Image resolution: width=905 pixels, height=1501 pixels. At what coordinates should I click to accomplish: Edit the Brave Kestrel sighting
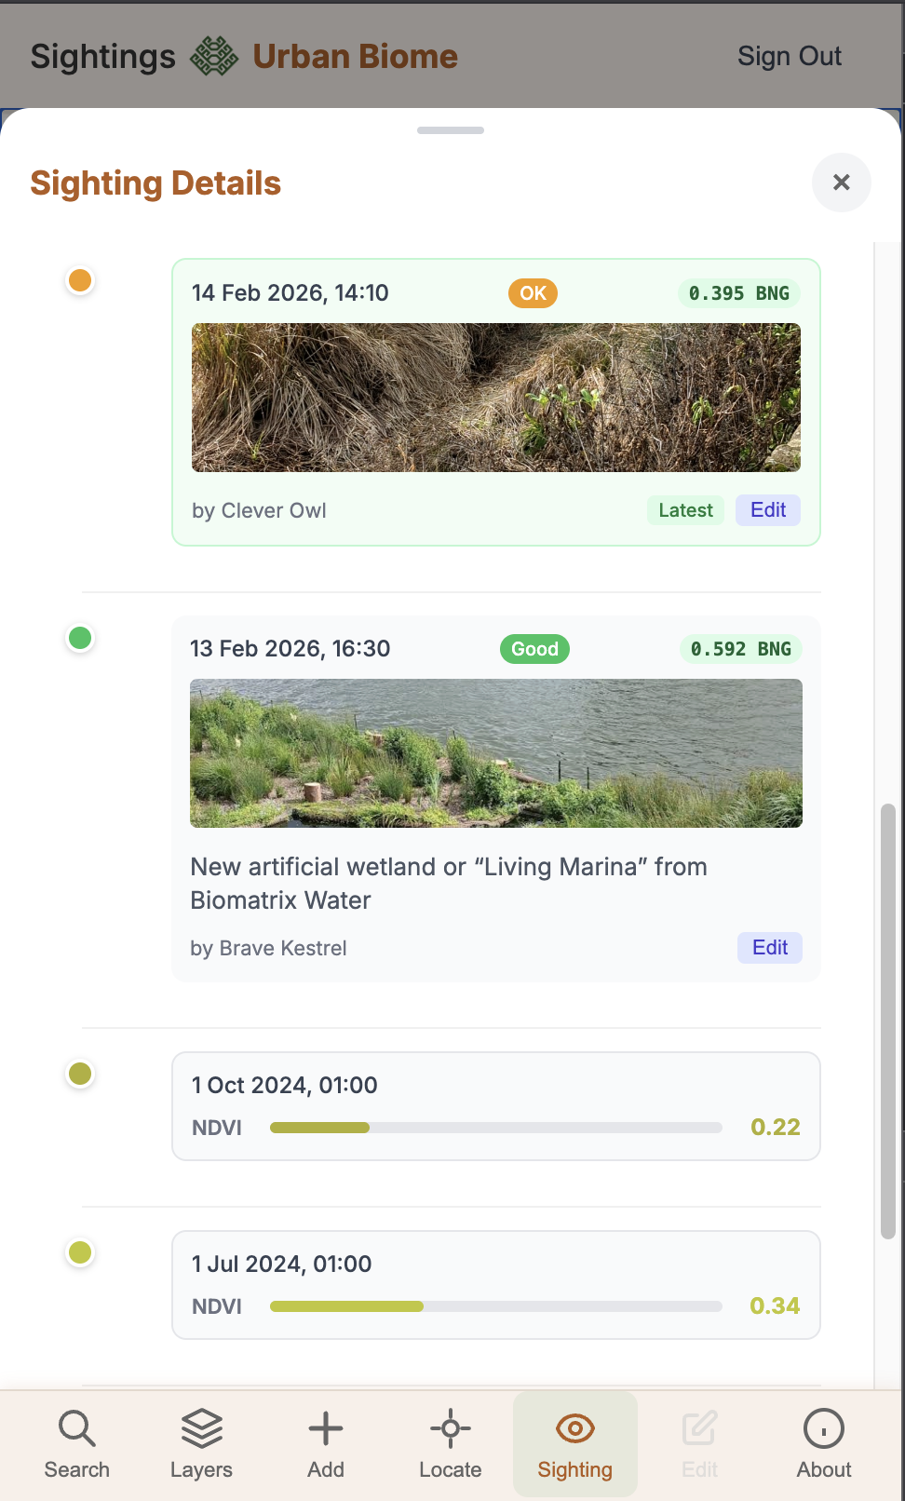[x=770, y=948]
